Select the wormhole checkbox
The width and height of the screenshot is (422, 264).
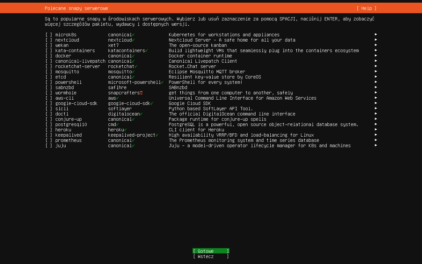tap(49, 93)
